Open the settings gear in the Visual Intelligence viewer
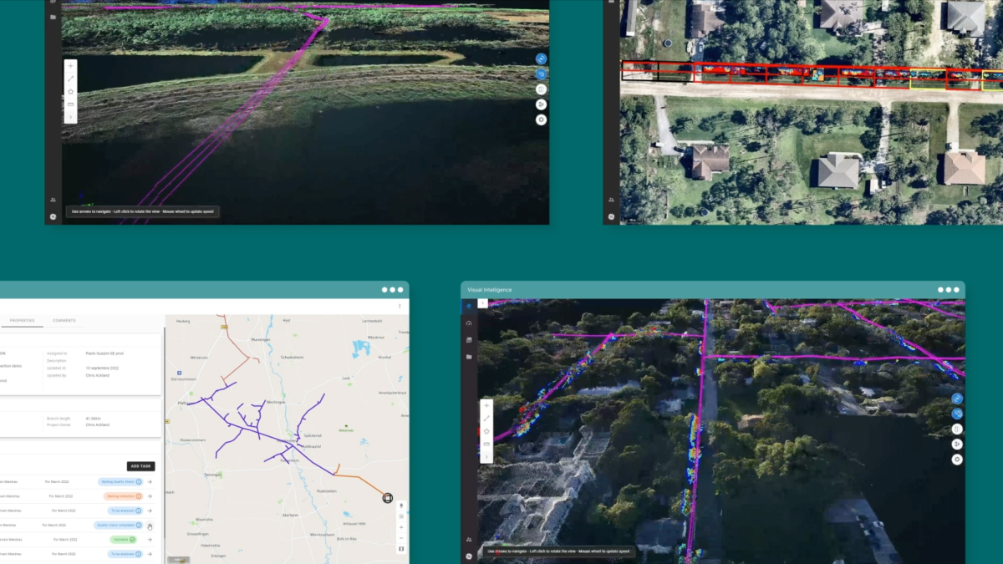This screenshot has width=1003, height=564. tap(957, 459)
